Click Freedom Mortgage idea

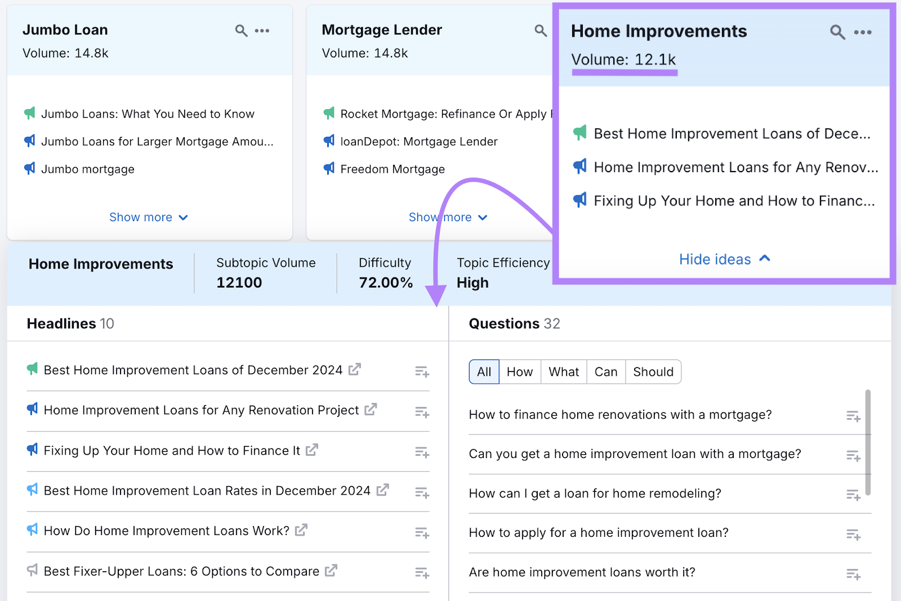tap(392, 169)
